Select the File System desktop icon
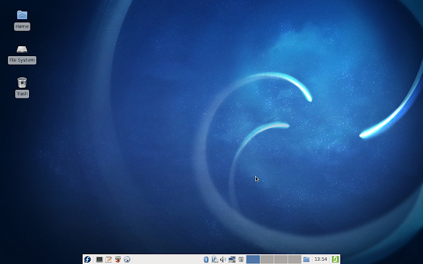423x264 pixels. click(22, 50)
